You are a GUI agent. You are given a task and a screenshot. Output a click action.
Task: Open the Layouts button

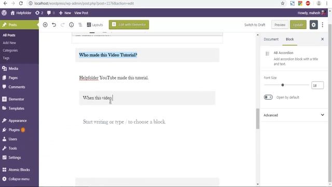point(95,25)
